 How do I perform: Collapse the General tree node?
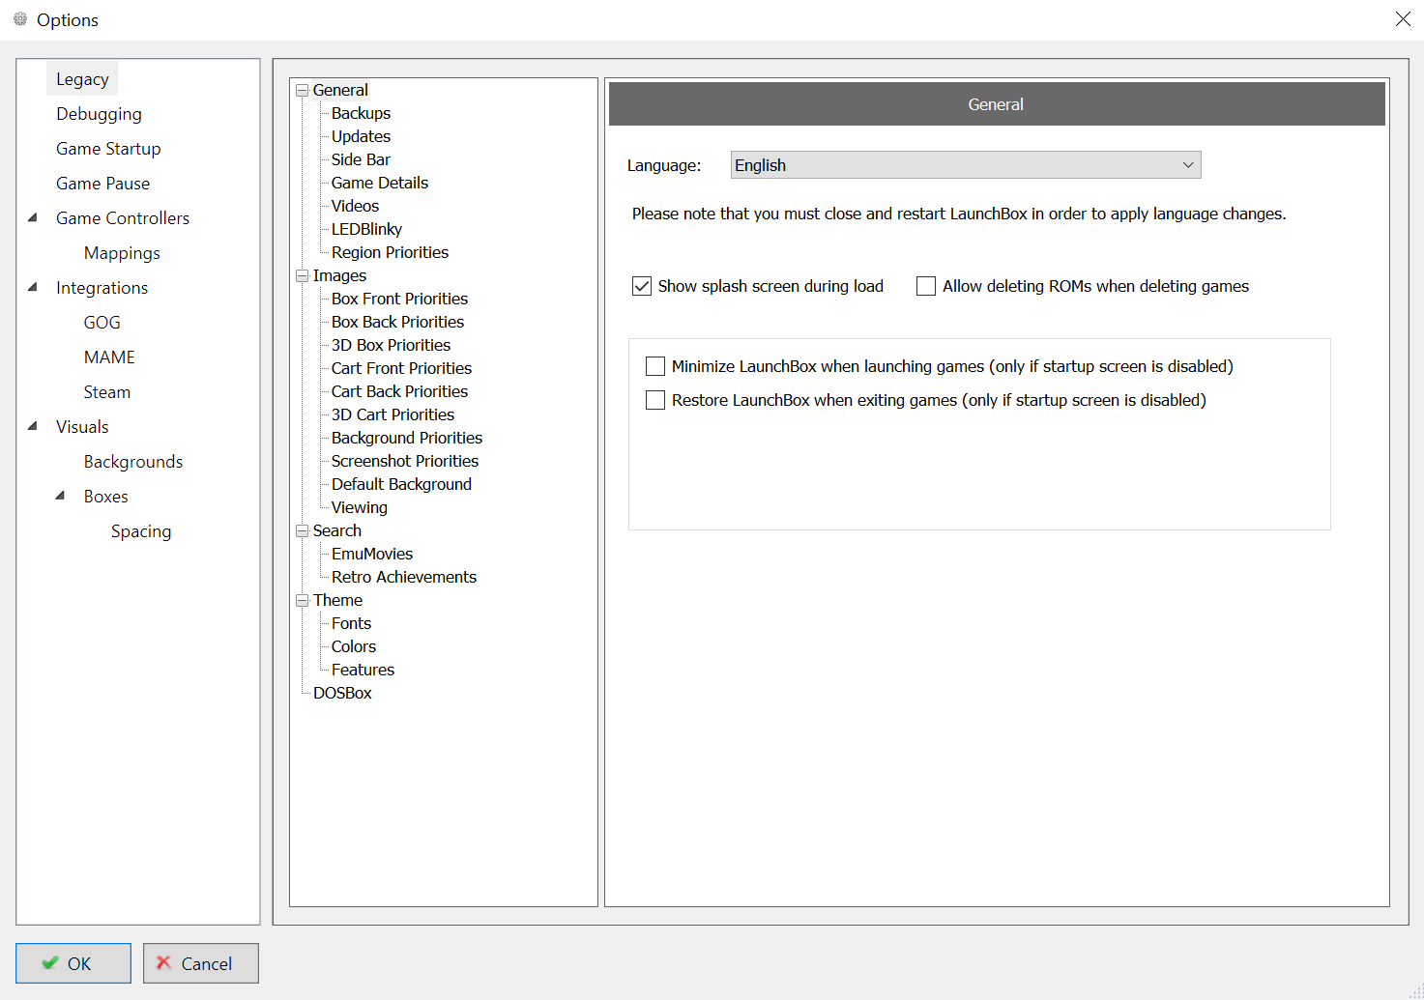303,90
